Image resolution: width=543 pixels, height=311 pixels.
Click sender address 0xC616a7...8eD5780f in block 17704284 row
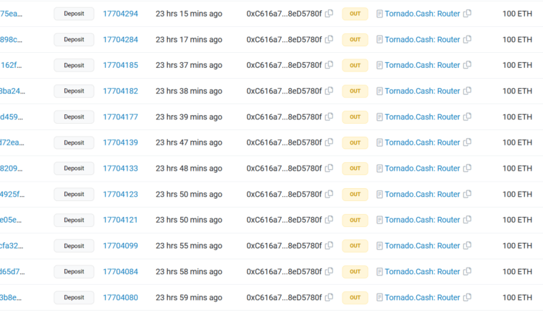pyautogui.click(x=284, y=40)
